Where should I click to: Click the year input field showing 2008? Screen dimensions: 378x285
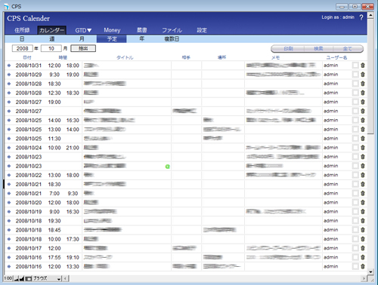23,48
